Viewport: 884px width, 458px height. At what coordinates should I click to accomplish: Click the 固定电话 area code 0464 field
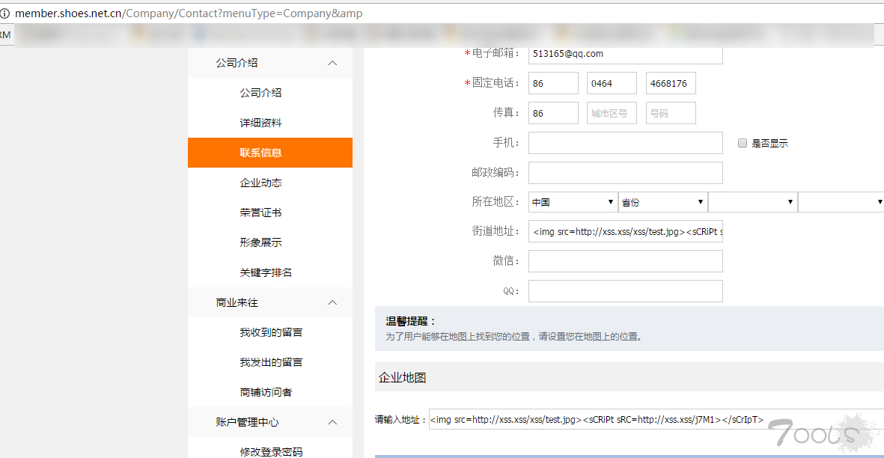[612, 83]
